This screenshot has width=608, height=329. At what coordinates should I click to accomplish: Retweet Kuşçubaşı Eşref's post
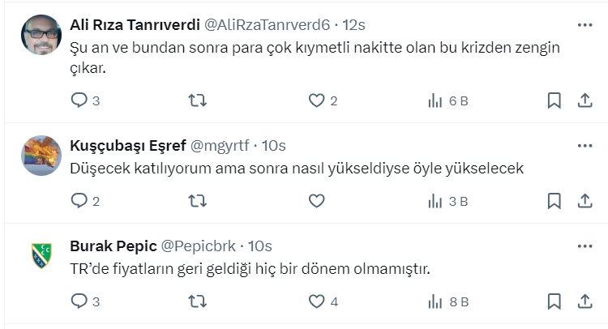tap(197, 201)
